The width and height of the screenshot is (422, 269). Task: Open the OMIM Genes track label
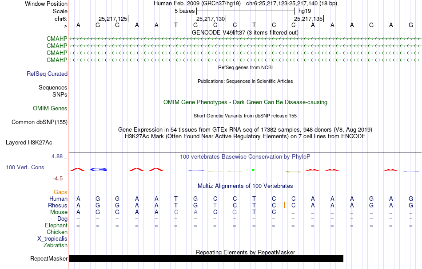[x=50, y=109]
